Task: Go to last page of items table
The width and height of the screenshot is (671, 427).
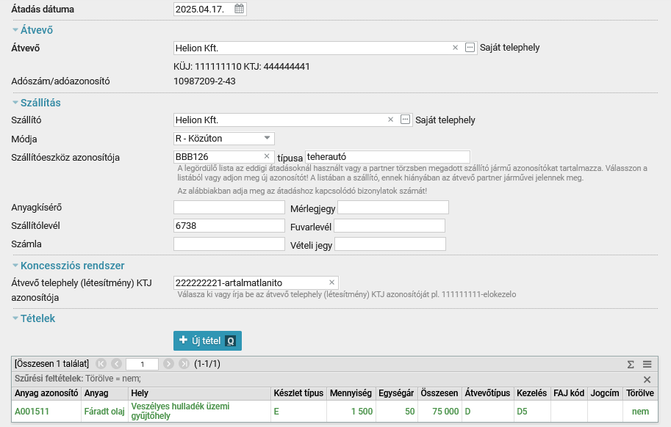Action: [x=184, y=364]
